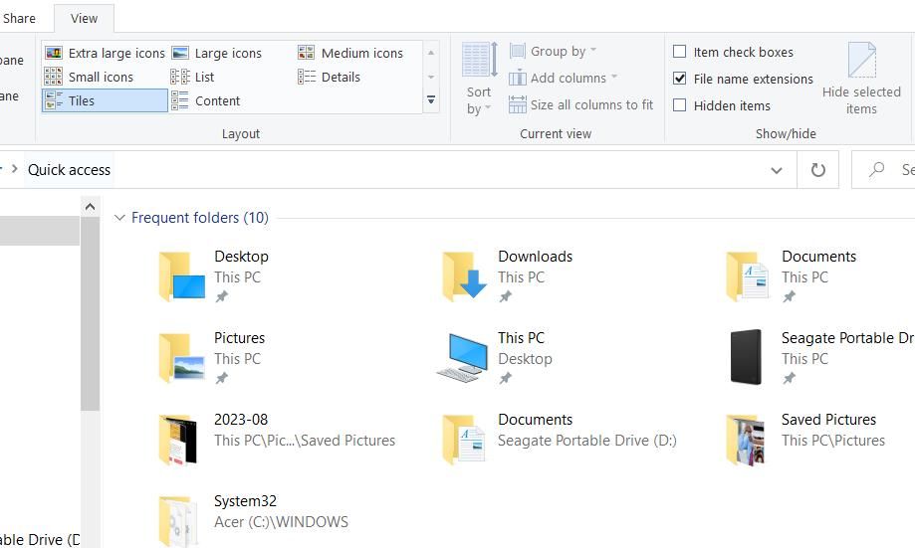Viewport: 915px width, 548px height.
Task: Expand the Add columns dropdown
Action: point(564,78)
